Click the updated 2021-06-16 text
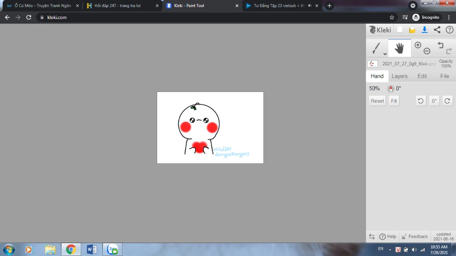 tap(443, 236)
